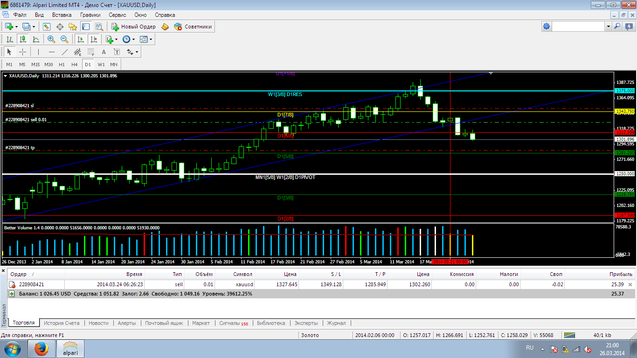
Task: Open the Periods clock icon
Action: click(126, 39)
